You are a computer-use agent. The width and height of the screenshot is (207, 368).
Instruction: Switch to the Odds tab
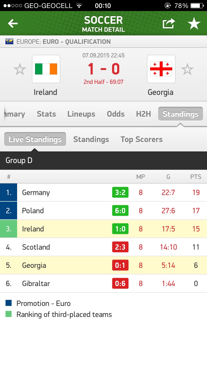116,114
